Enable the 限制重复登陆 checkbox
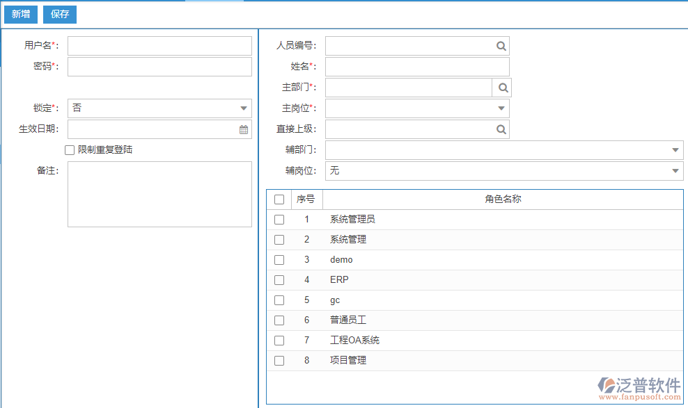This screenshot has width=688, height=408. tap(70, 149)
